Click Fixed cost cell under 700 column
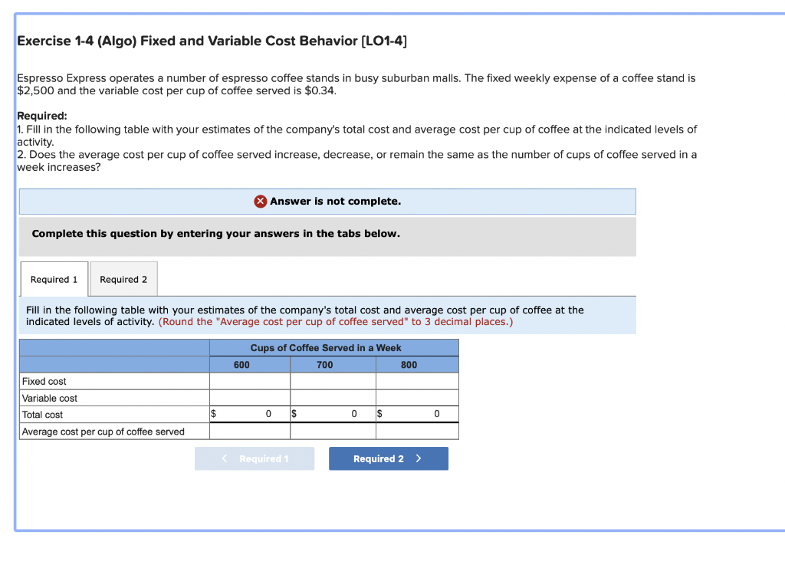The height and width of the screenshot is (568, 785). click(333, 381)
